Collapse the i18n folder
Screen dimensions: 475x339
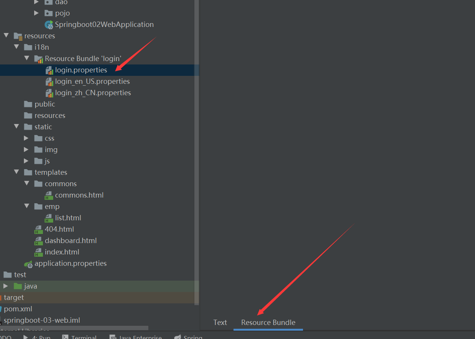tap(16, 47)
